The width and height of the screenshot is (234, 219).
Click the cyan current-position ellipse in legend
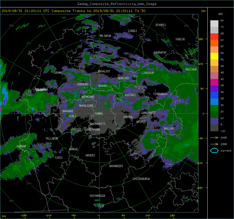pos(214,151)
